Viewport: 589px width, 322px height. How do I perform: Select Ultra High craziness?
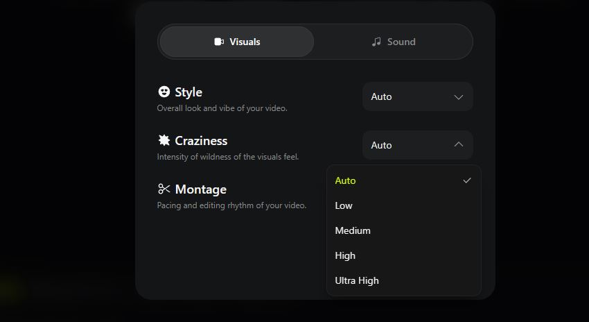357,280
